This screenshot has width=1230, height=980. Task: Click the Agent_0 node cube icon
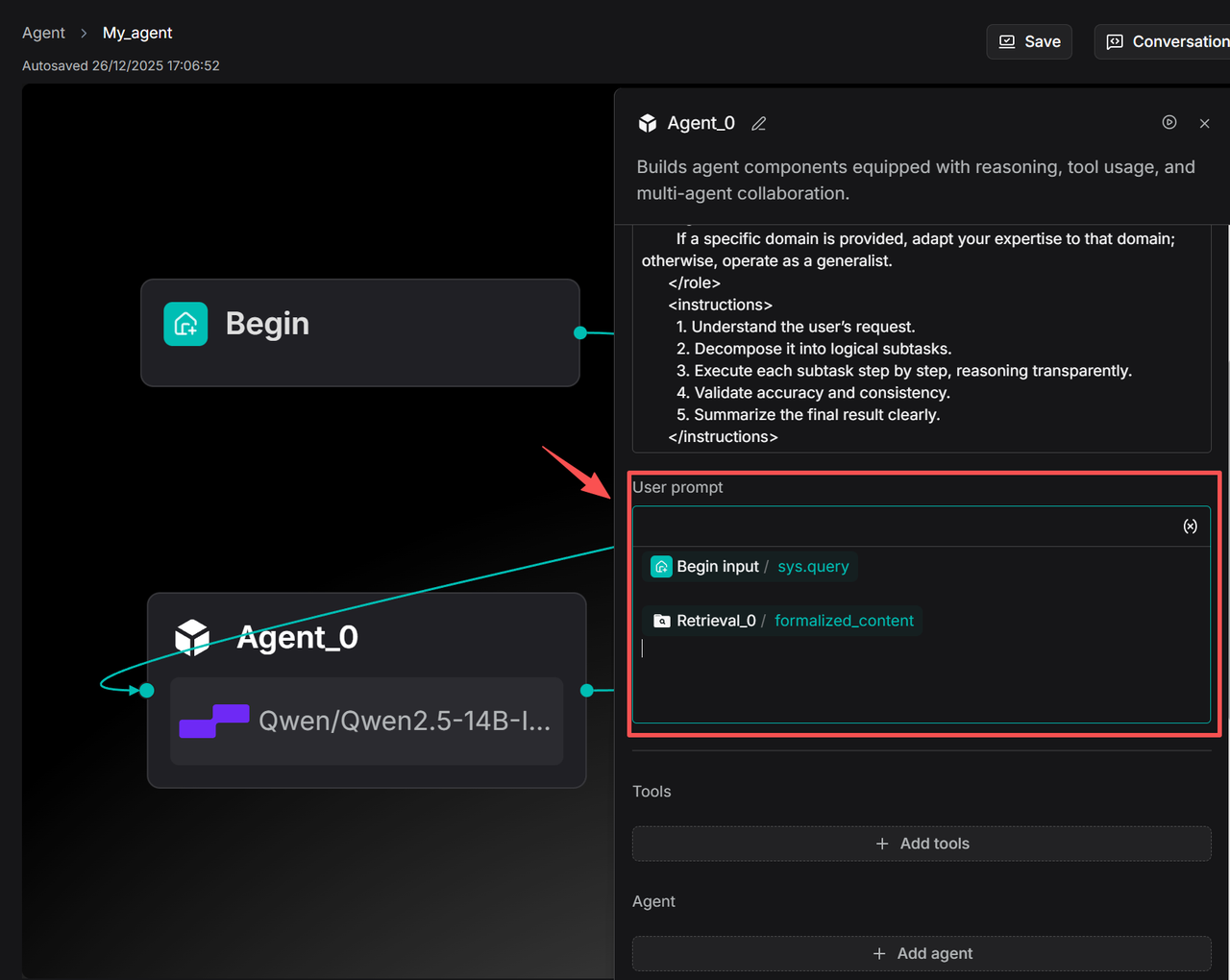[x=192, y=637]
